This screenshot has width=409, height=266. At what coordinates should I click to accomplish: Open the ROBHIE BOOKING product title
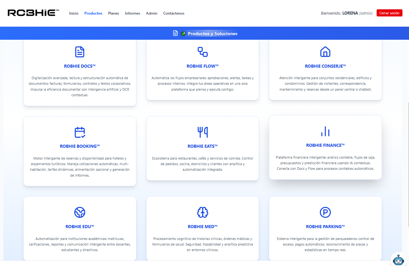pyautogui.click(x=80, y=146)
